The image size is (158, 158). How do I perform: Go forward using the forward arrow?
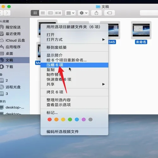coord(7,13)
